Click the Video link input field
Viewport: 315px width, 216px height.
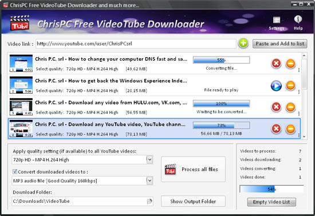click(x=136, y=43)
